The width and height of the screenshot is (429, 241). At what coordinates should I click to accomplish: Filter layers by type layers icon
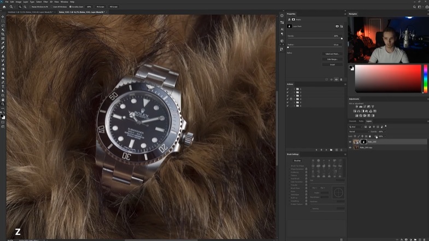pyautogui.click(x=374, y=127)
